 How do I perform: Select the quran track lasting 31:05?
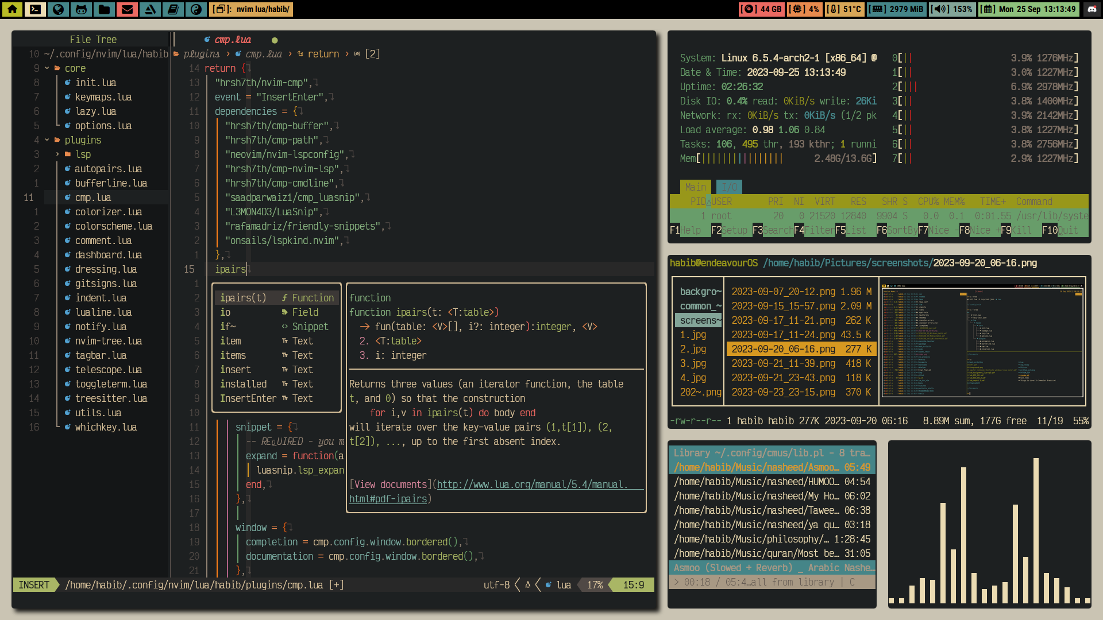click(x=772, y=553)
